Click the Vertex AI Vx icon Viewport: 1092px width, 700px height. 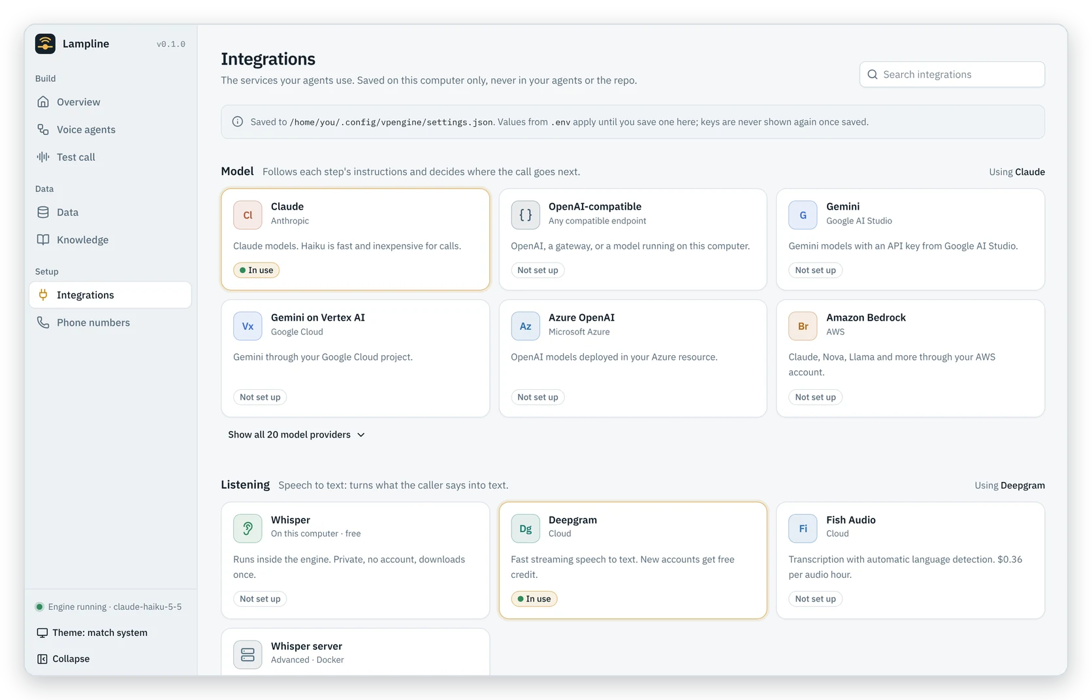pyautogui.click(x=248, y=326)
